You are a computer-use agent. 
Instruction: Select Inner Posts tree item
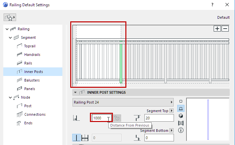pyautogui.click(x=33, y=72)
